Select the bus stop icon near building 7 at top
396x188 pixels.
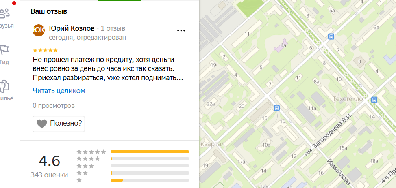331,37
